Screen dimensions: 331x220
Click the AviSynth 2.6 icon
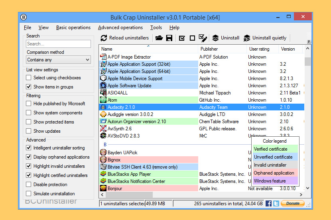tap(103, 128)
